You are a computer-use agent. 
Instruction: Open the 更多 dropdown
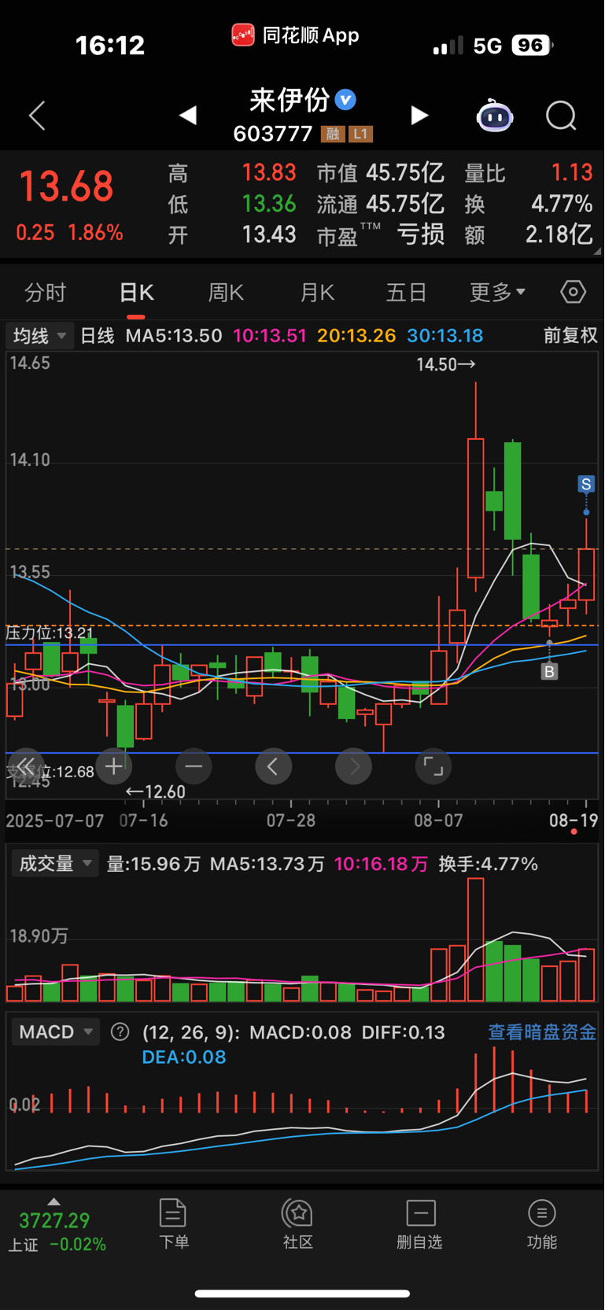click(497, 293)
